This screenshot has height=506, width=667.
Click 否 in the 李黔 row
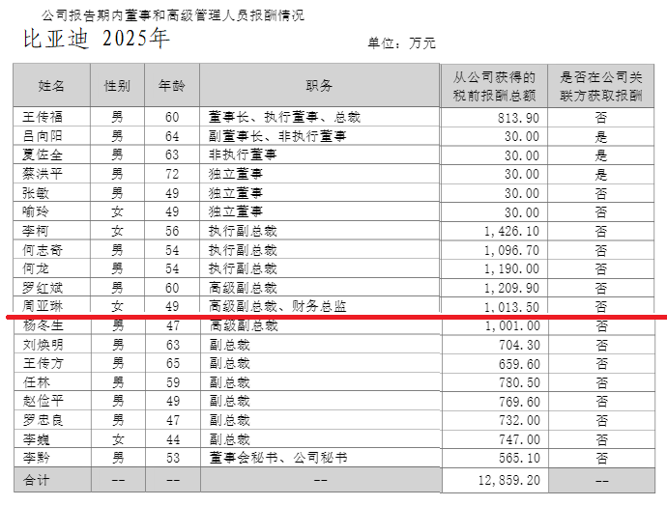[x=601, y=458]
